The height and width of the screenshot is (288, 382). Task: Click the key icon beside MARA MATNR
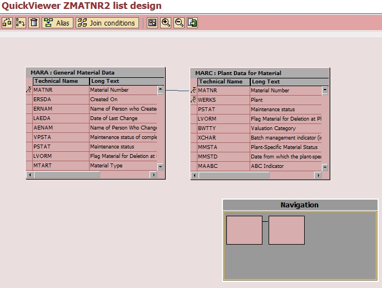(29, 90)
